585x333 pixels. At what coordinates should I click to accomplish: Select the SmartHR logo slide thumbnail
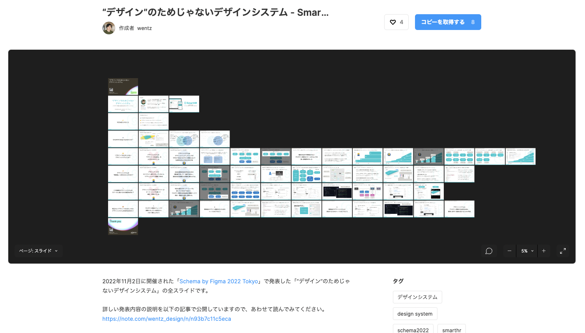(184, 104)
